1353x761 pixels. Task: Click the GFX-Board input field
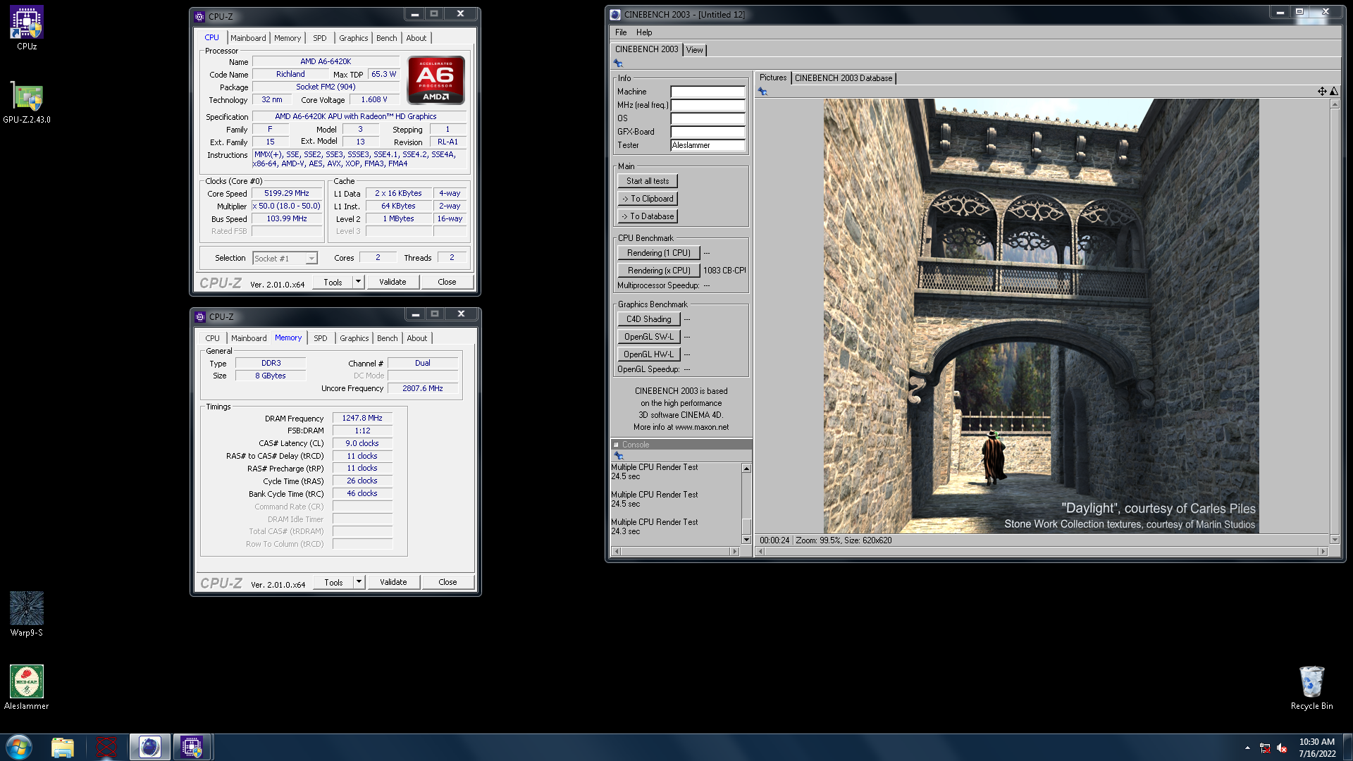pyautogui.click(x=708, y=132)
